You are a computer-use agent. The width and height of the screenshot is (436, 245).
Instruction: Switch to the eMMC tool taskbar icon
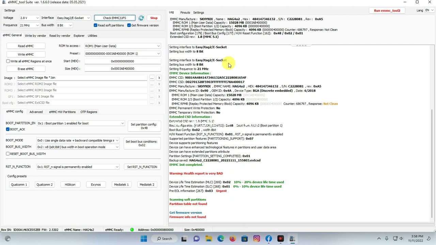click(x=292, y=239)
